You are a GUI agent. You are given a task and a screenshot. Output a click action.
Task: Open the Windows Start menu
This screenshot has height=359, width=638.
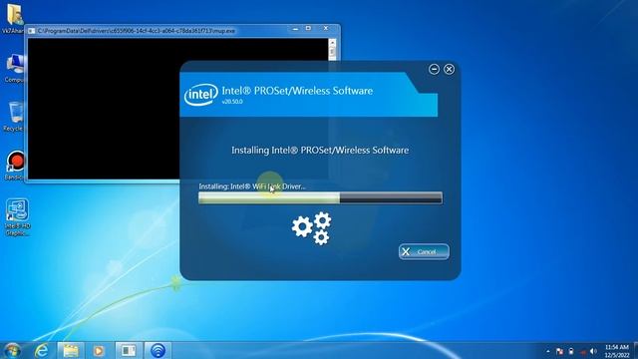coord(12,350)
